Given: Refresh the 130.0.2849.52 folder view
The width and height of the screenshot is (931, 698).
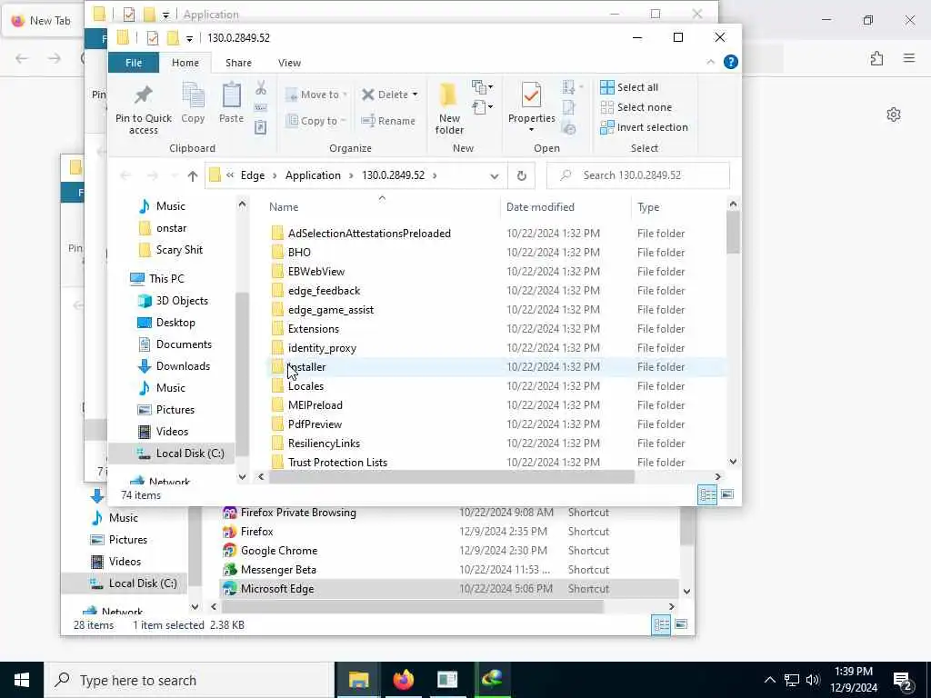Looking at the screenshot, I should tap(521, 175).
